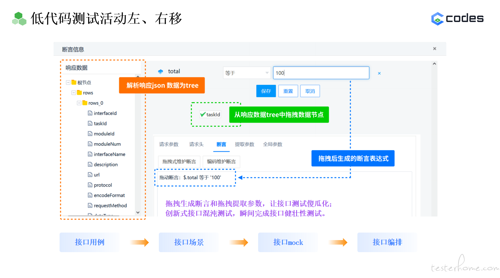Click the response tree scrollbar down arrow
The width and height of the screenshot is (500, 278).
tap(138, 212)
